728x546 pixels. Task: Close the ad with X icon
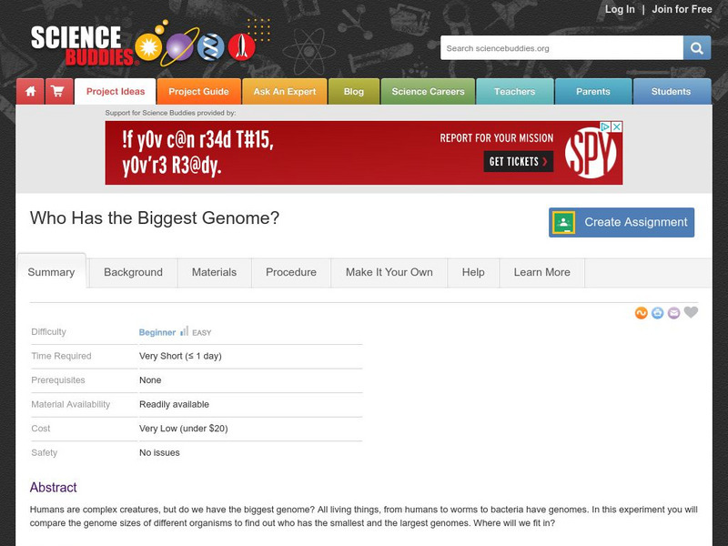coord(617,126)
